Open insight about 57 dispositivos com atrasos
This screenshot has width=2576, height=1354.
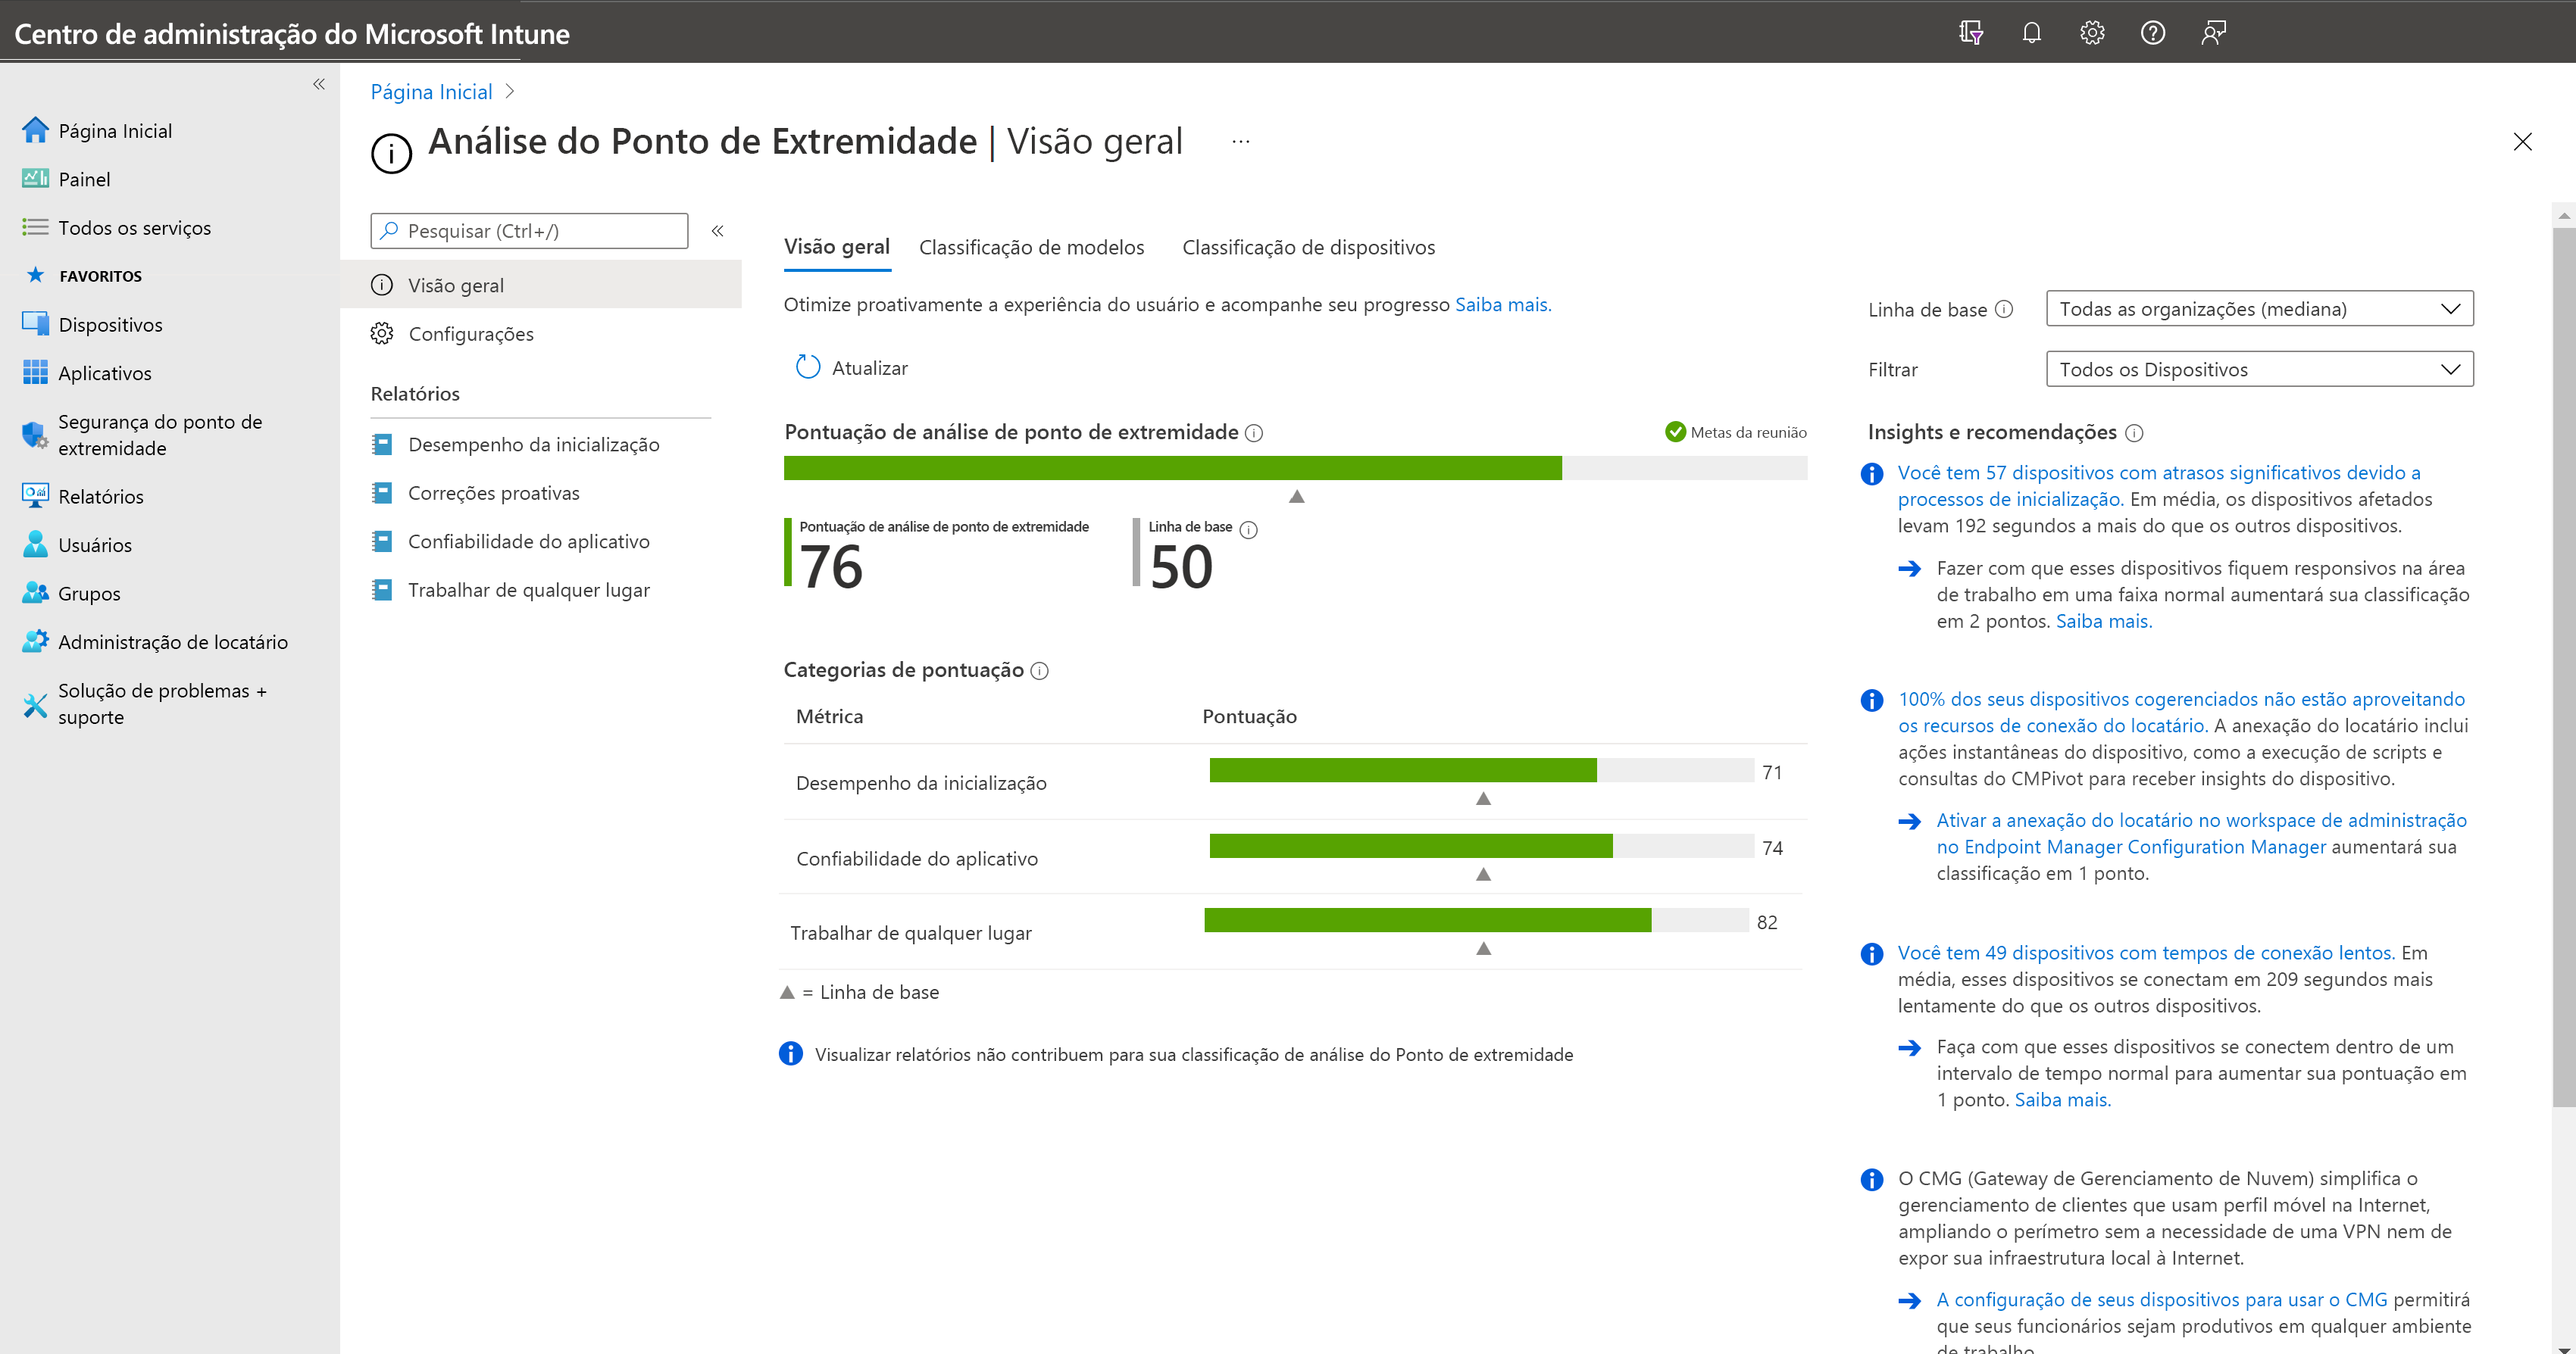pos(2159,485)
